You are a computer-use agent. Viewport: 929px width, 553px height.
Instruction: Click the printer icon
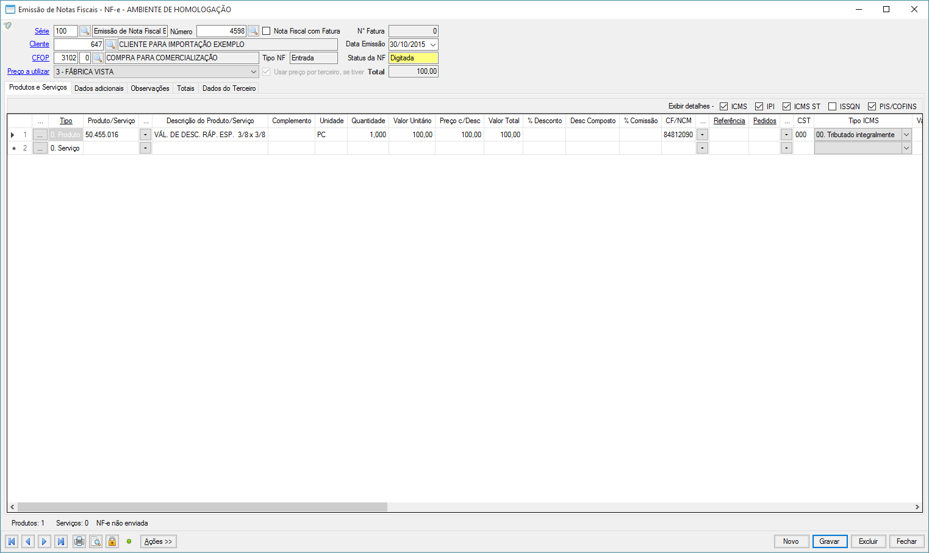79,541
